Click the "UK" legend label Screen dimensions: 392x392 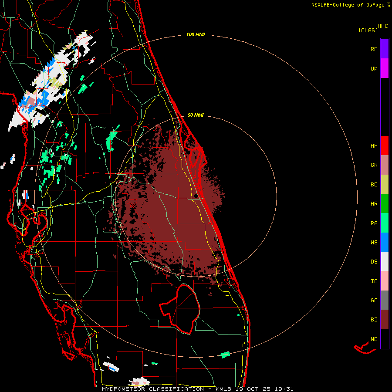[x=374, y=68]
